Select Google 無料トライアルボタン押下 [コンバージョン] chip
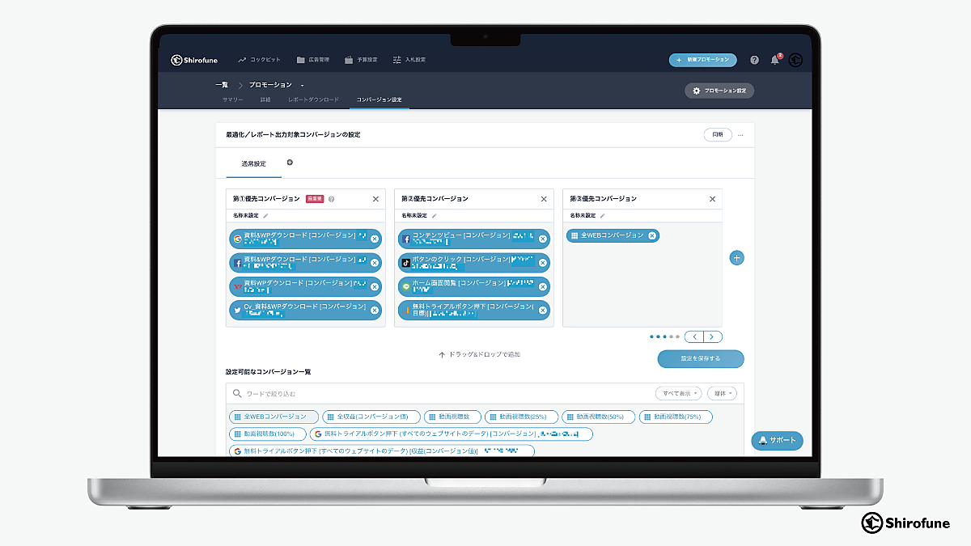This screenshot has height=546, width=971. pyautogui.click(x=452, y=434)
